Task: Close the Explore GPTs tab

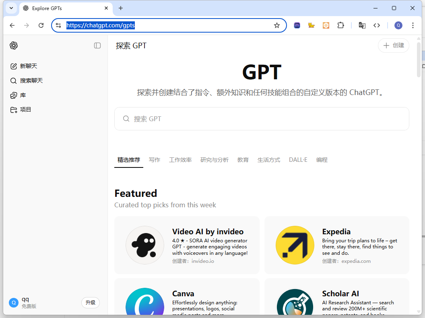Action: (106, 8)
